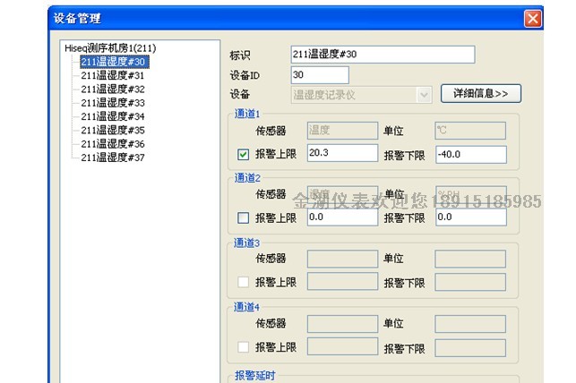Click the 通道4 传感器 field
This screenshot has height=383, width=576.
(x=342, y=324)
